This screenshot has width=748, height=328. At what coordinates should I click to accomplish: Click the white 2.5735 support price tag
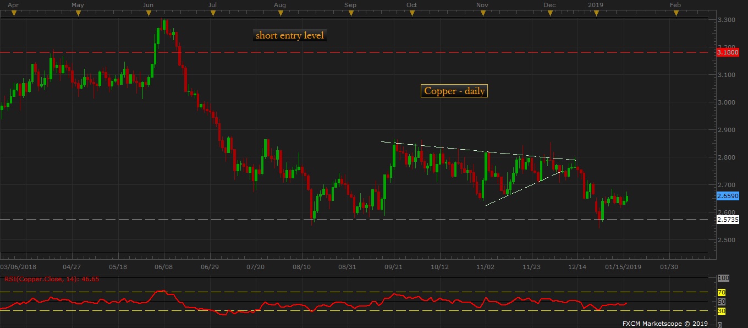pyautogui.click(x=728, y=220)
